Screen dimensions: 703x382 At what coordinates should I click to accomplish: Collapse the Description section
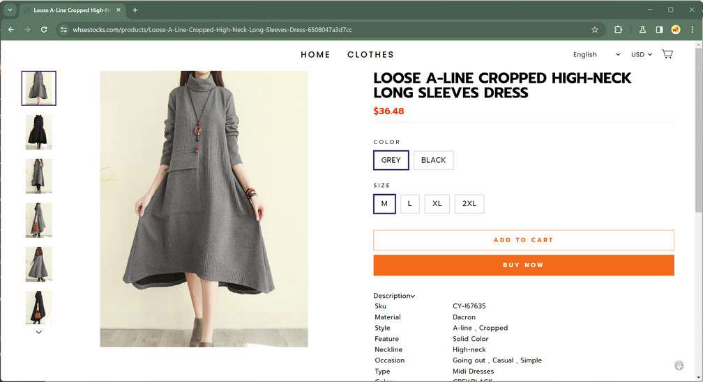394,296
